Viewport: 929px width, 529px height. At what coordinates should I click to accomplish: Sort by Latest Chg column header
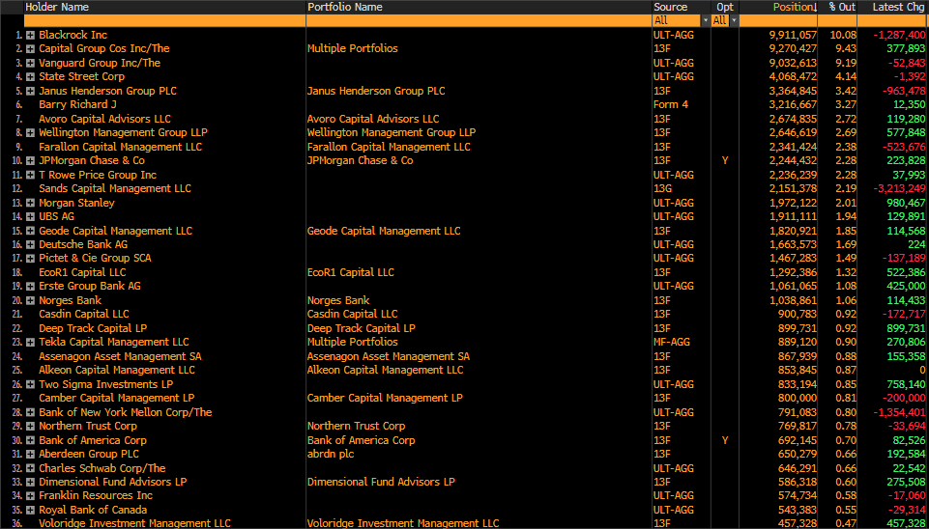pyautogui.click(x=898, y=7)
